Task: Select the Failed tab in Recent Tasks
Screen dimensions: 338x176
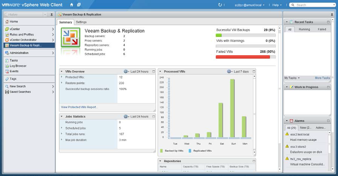Action: [x=322, y=29]
